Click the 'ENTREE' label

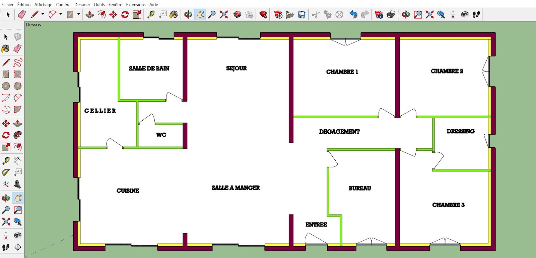click(316, 225)
